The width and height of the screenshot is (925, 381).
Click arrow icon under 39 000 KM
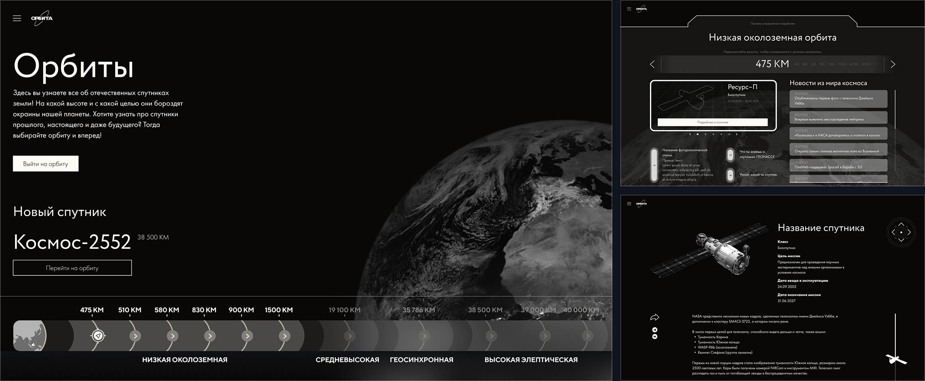(545, 336)
